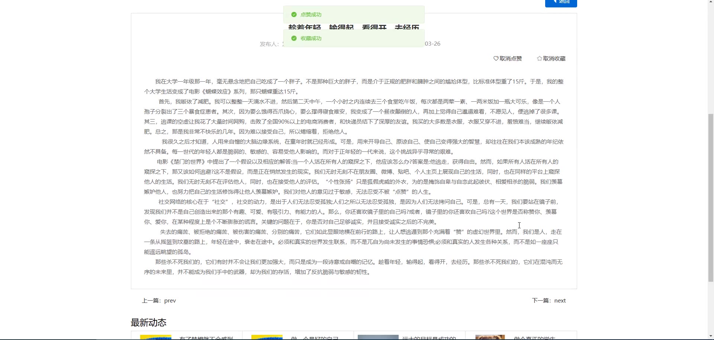Click the paragraph starting 失去的痛苦、被拒绝的痛苦
The image size is (714, 340).
point(354,242)
